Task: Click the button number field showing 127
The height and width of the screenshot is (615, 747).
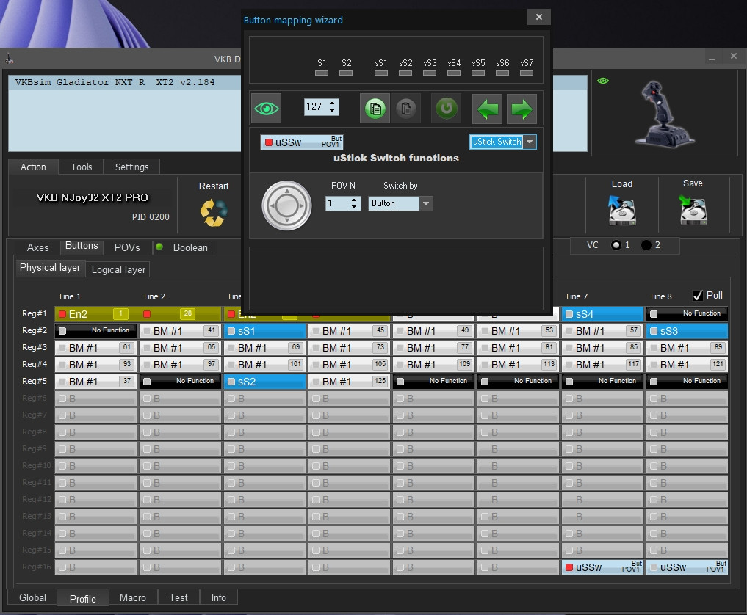Action: coord(315,107)
